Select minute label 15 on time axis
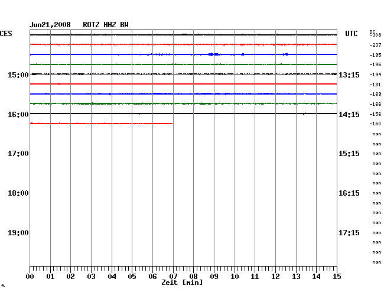The width and height of the screenshot is (384, 292). tap(337, 277)
